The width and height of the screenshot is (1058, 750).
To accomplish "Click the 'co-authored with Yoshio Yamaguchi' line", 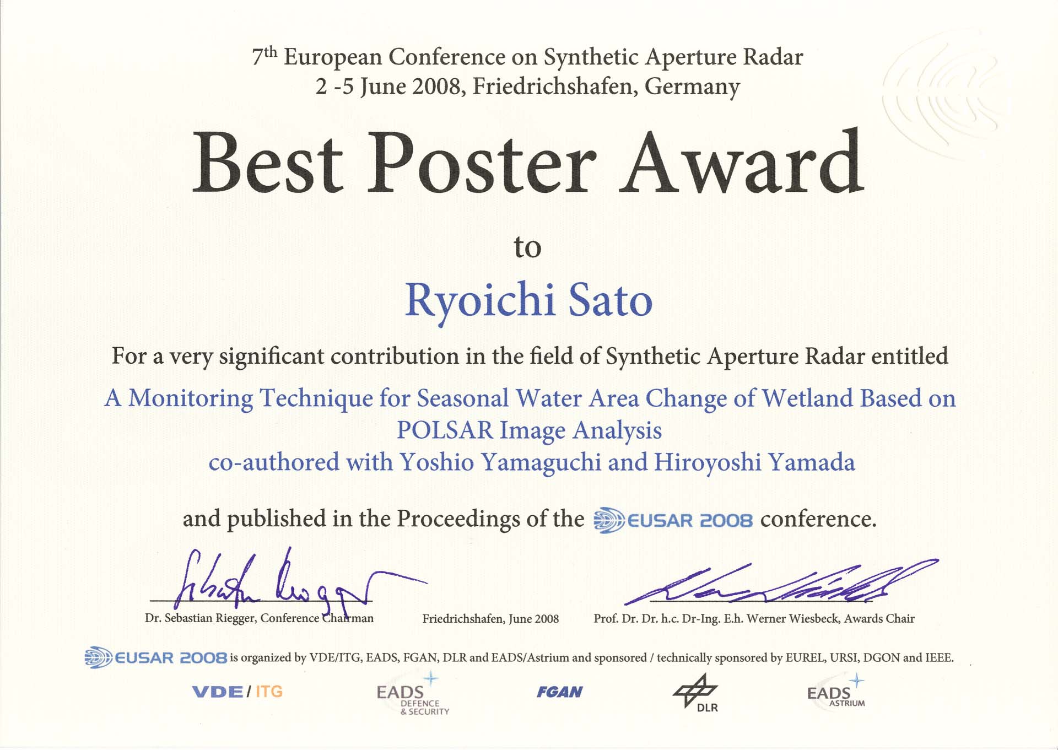I will 531,463.
